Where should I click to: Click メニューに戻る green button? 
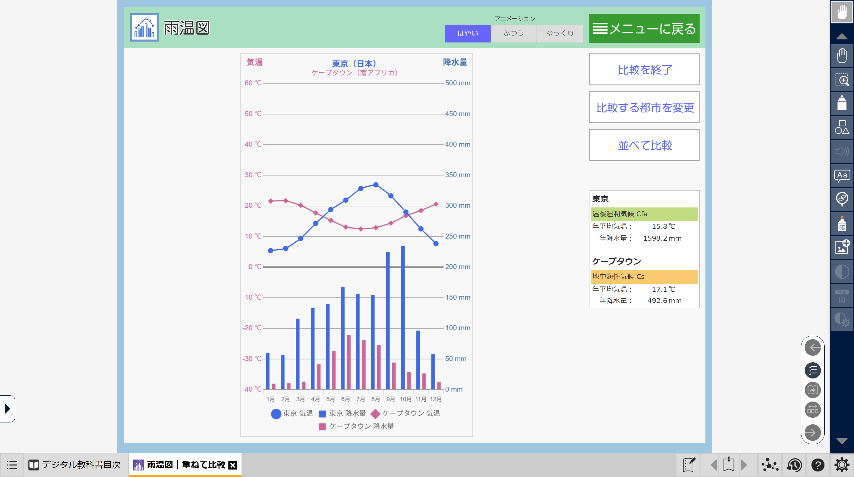pos(644,28)
